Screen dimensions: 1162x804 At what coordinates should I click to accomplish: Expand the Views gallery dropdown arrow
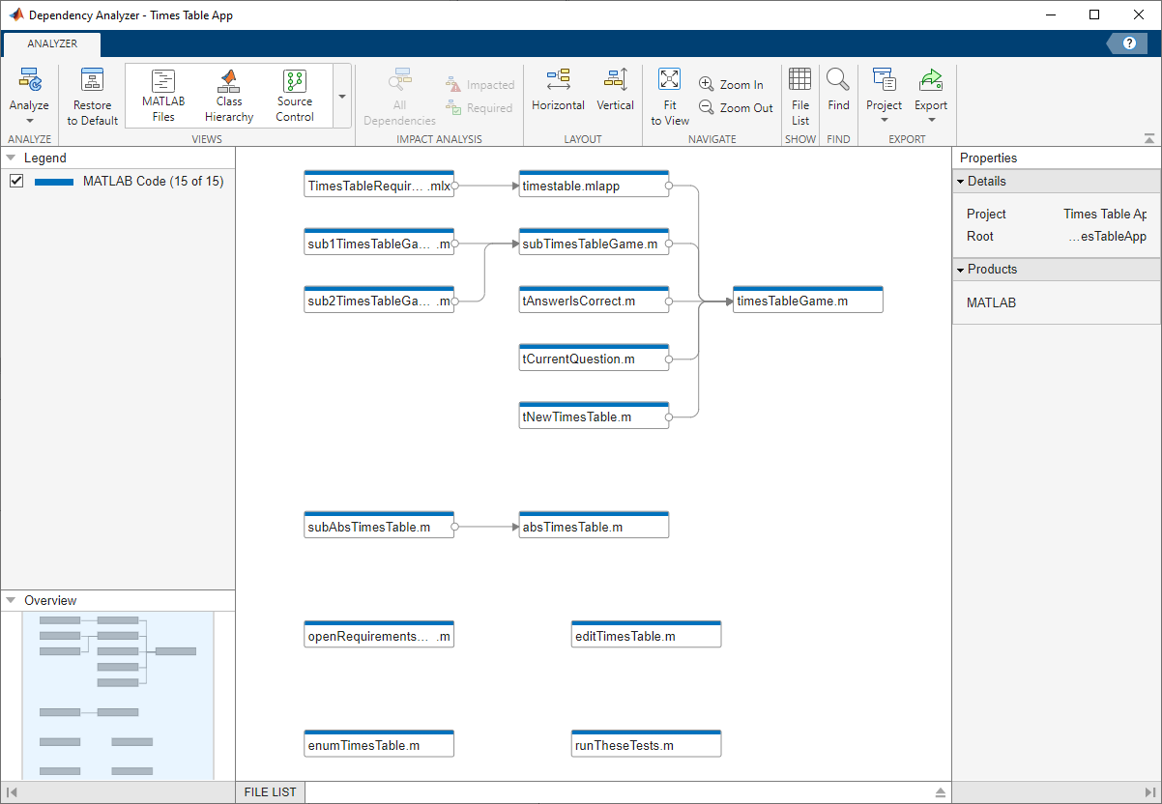tap(342, 97)
